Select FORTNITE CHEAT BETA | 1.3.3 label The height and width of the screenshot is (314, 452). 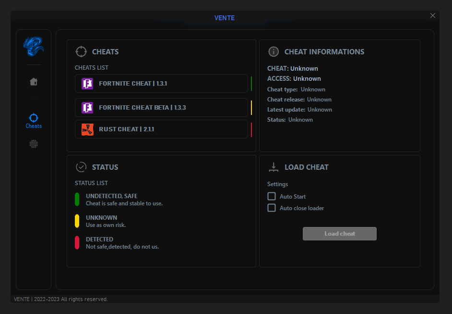coord(143,107)
